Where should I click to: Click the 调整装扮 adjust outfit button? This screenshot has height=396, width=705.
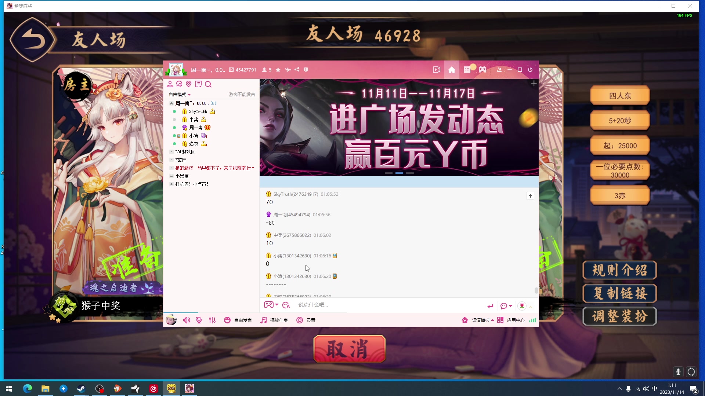(620, 316)
